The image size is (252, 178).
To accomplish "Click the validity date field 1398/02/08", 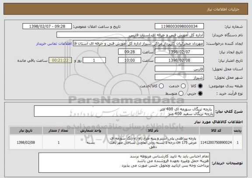I will tap(179, 60).
